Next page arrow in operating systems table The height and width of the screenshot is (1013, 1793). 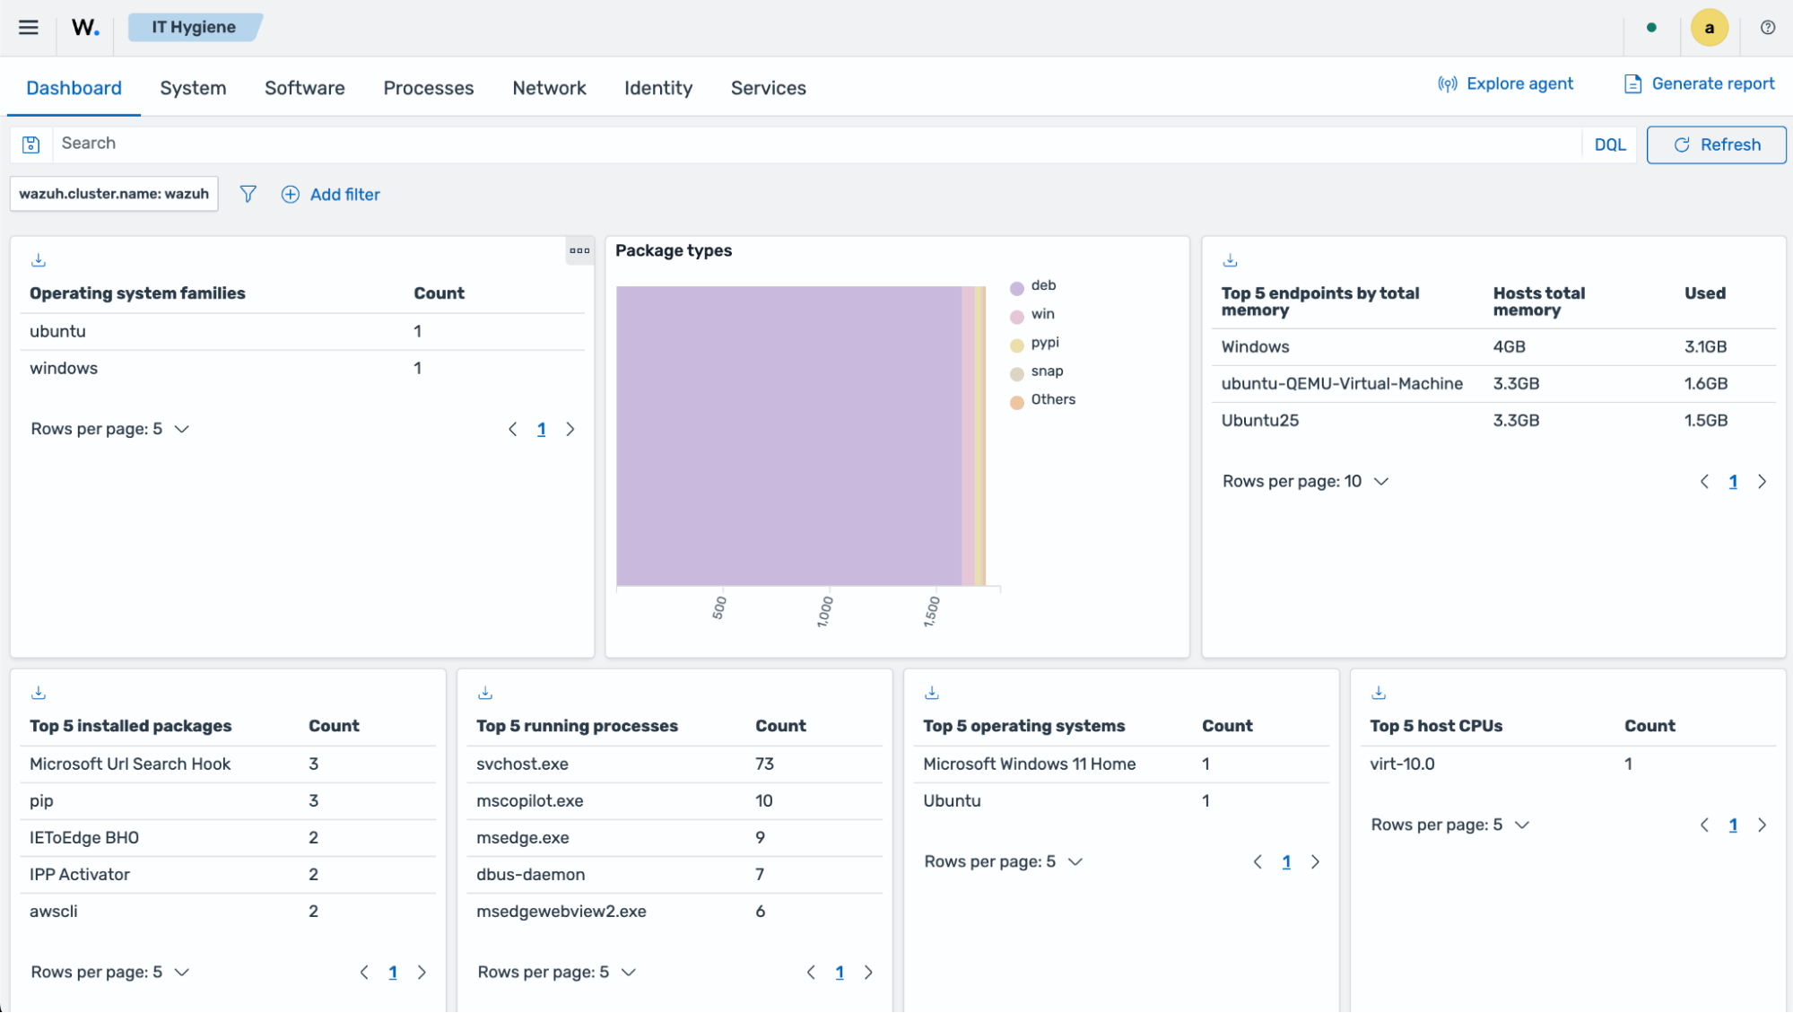(x=1315, y=862)
